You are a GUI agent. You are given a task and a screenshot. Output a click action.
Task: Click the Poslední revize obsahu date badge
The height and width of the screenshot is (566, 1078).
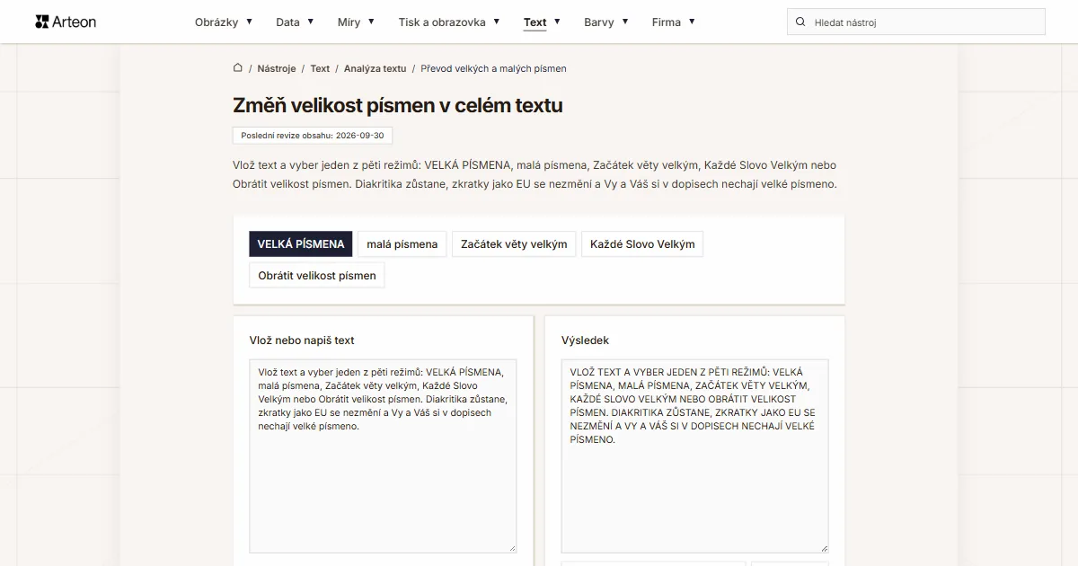pos(313,136)
